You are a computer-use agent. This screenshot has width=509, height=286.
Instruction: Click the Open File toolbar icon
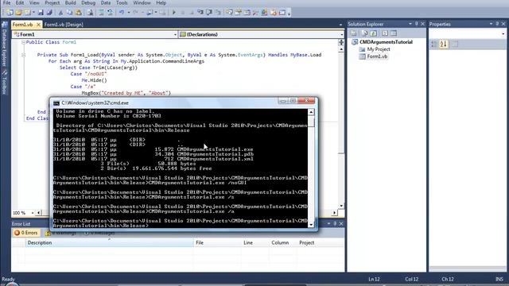tap(18, 13)
